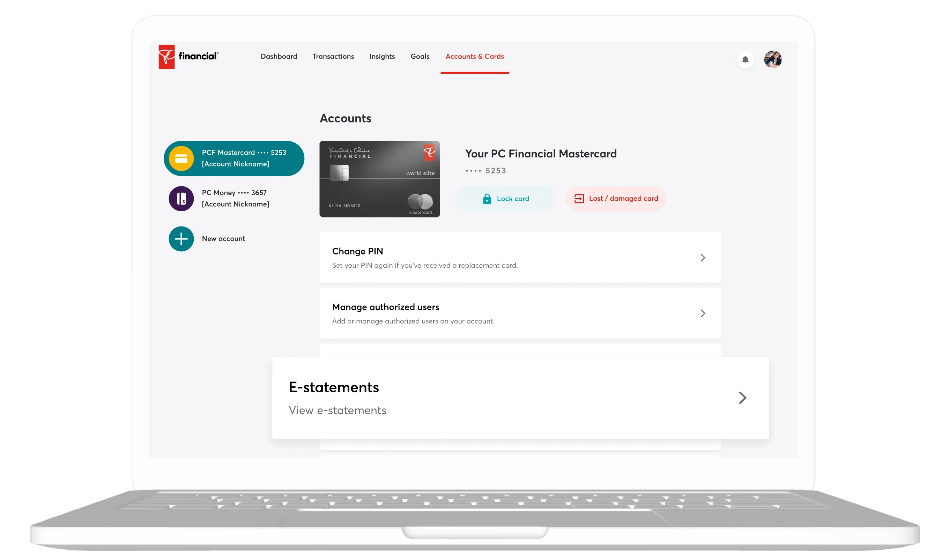Go to the Dashboard tab
Image resolution: width=934 pixels, height=555 pixels.
(279, 57)
